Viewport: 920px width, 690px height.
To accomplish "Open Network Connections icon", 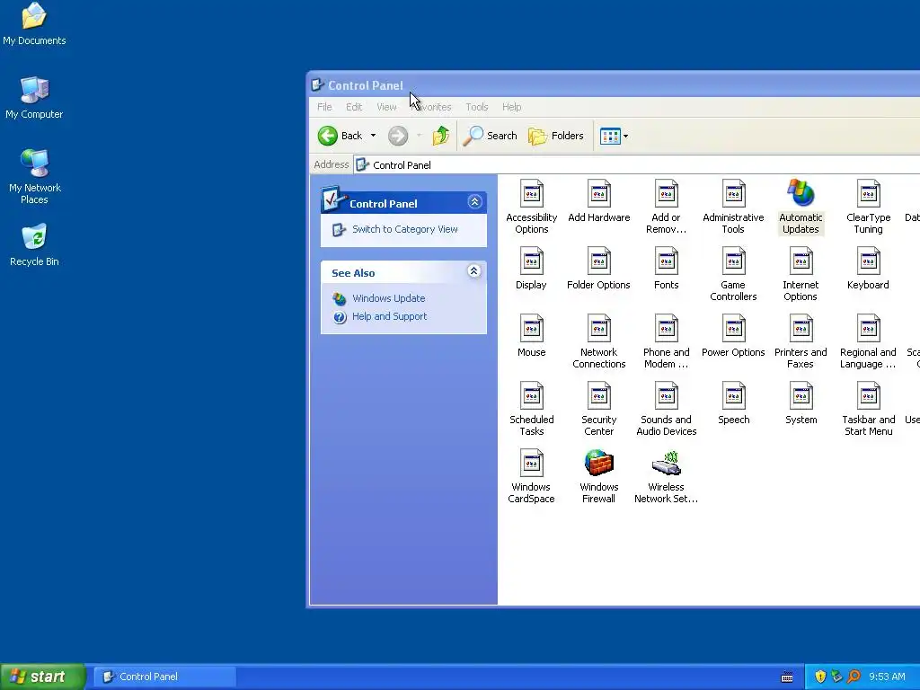I will coord(598,341).
